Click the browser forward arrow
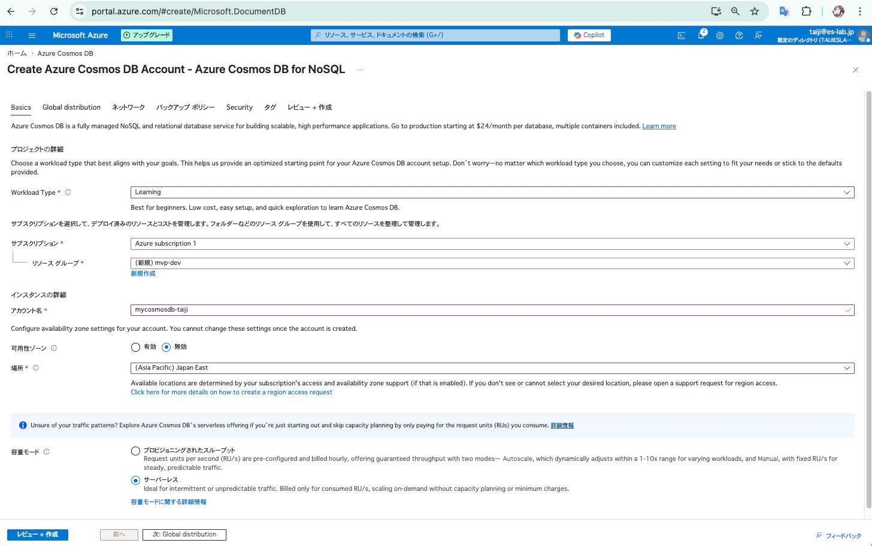 (32, 11)
